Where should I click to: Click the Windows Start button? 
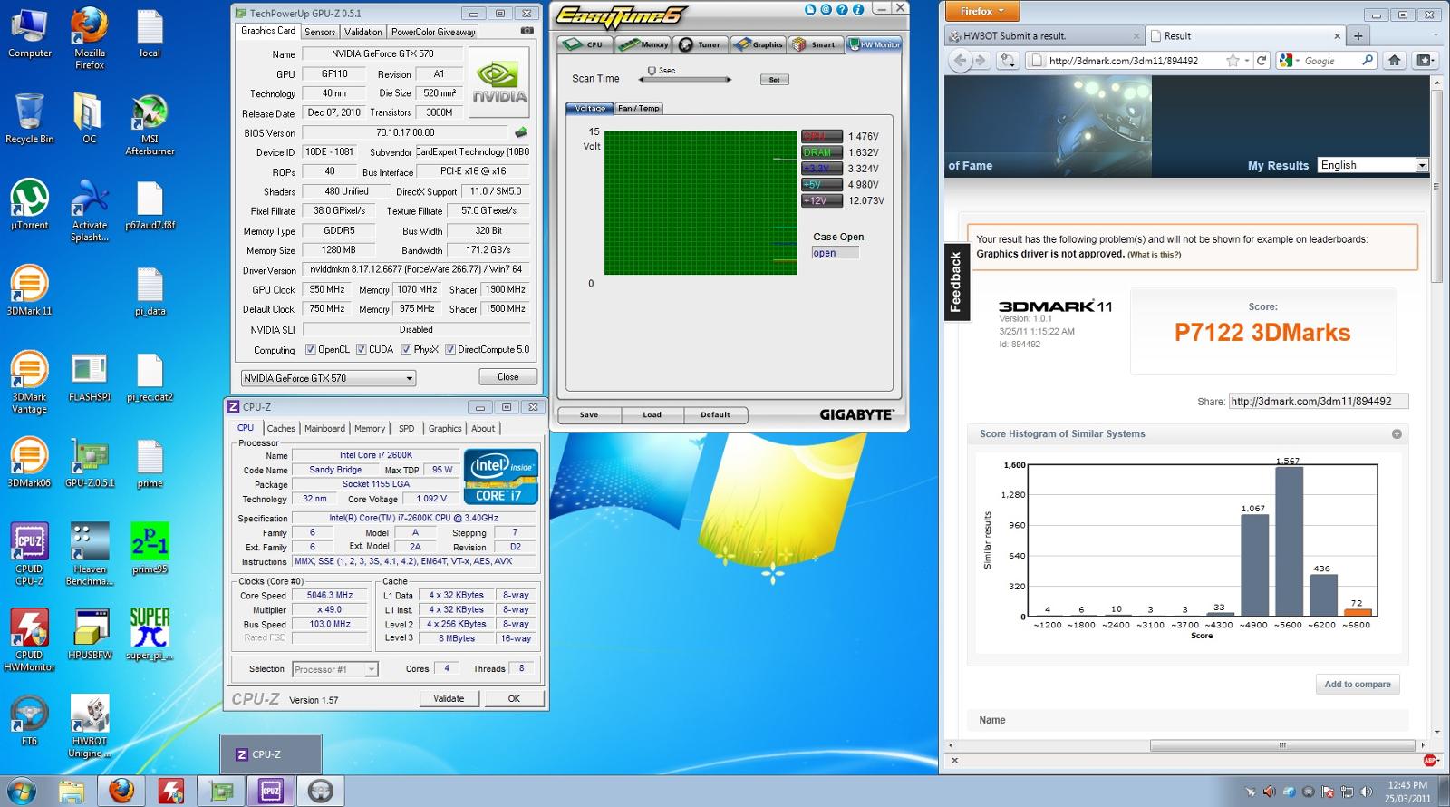click(20, 791)
